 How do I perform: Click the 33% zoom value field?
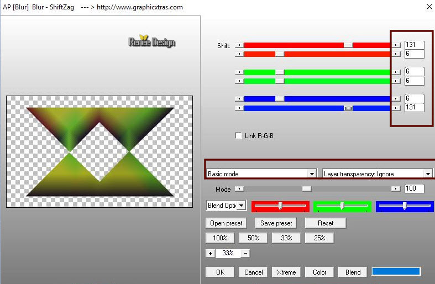point(228,253)
